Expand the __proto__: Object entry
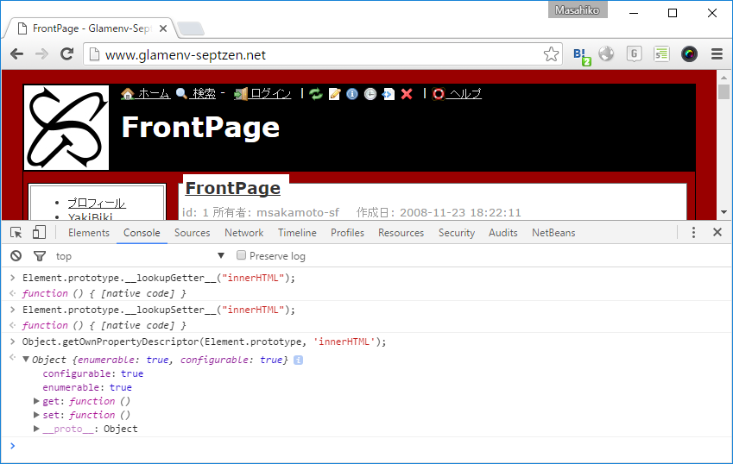Viewport: 733px width, 464px height. (x=36, y=429)
